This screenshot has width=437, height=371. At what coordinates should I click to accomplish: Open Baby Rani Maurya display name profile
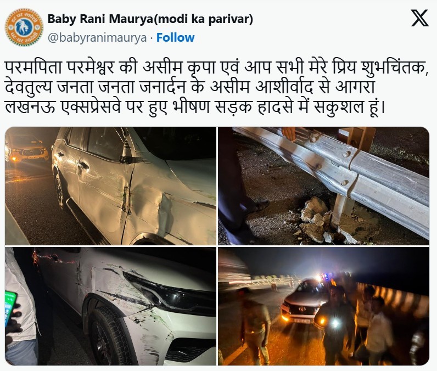coord(150,19)
